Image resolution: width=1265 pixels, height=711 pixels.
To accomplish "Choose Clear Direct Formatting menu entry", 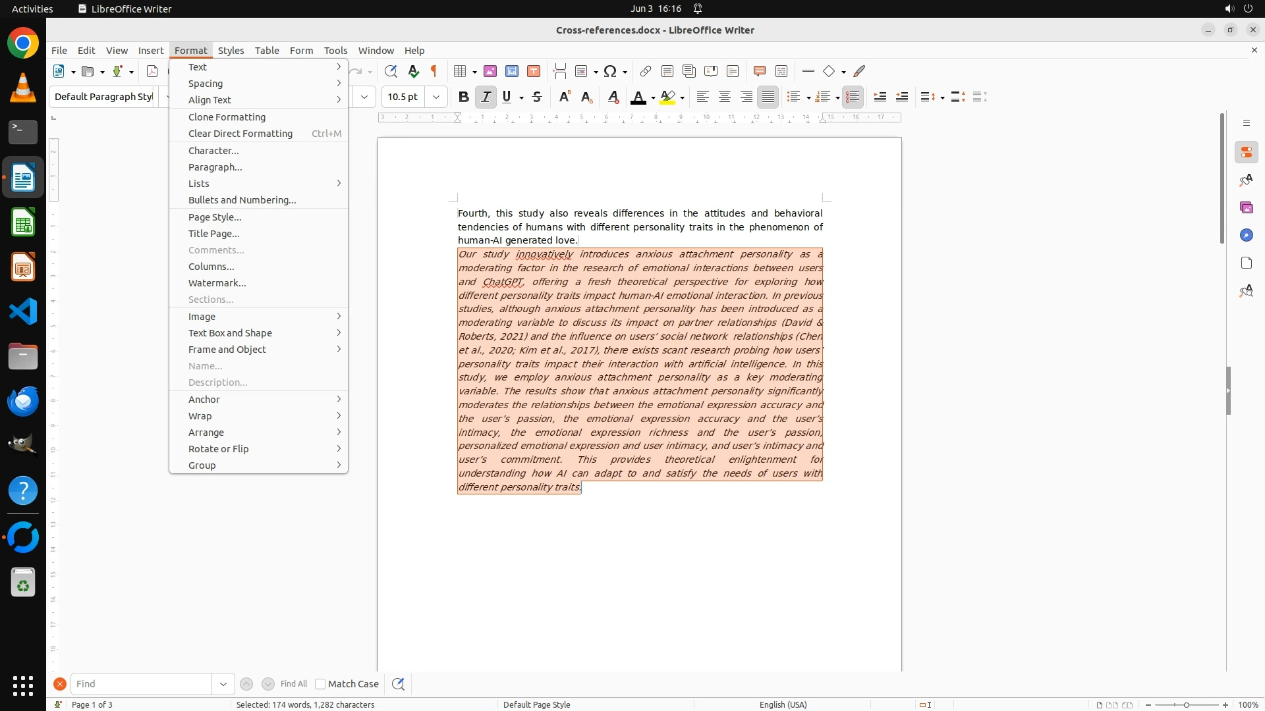I will point(240,134).
